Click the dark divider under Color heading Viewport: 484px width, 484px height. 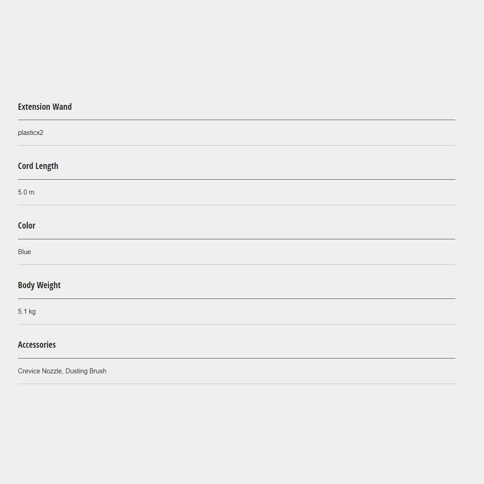[237, 239]
